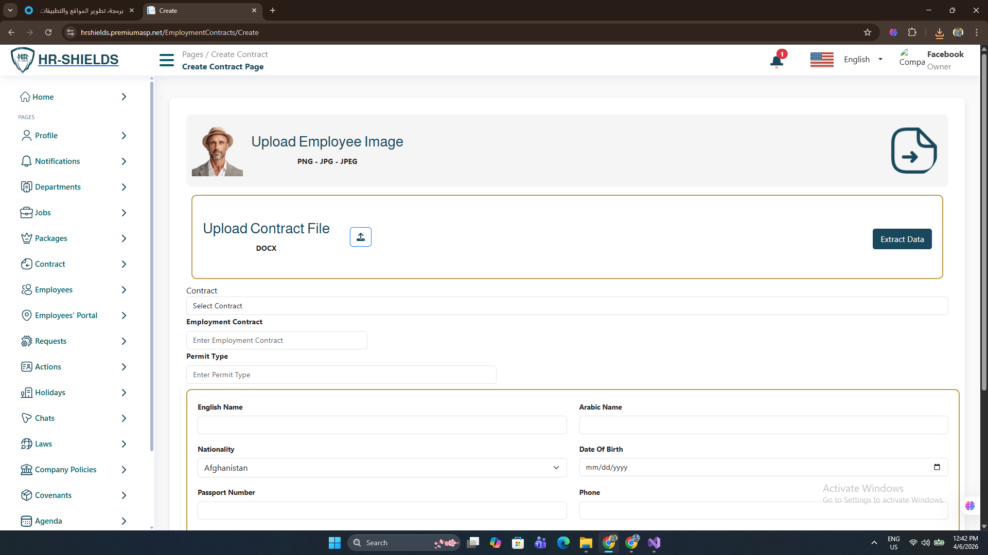The width and height of the screenshot is (988, 555).
Task: Click the employee image upload file icon
Action: (x=913, y=151)
